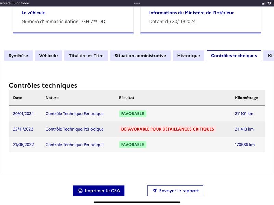Image resolution: width=274 pixels, height=205 pixels.
Task: Click the Numéro d'immatriculation GH-7**-DD text
Action: pos(63,22)
